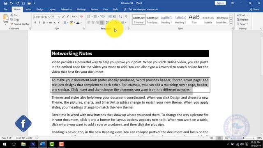
Task: Open Font dialog launcher
Action: point(83,29)
